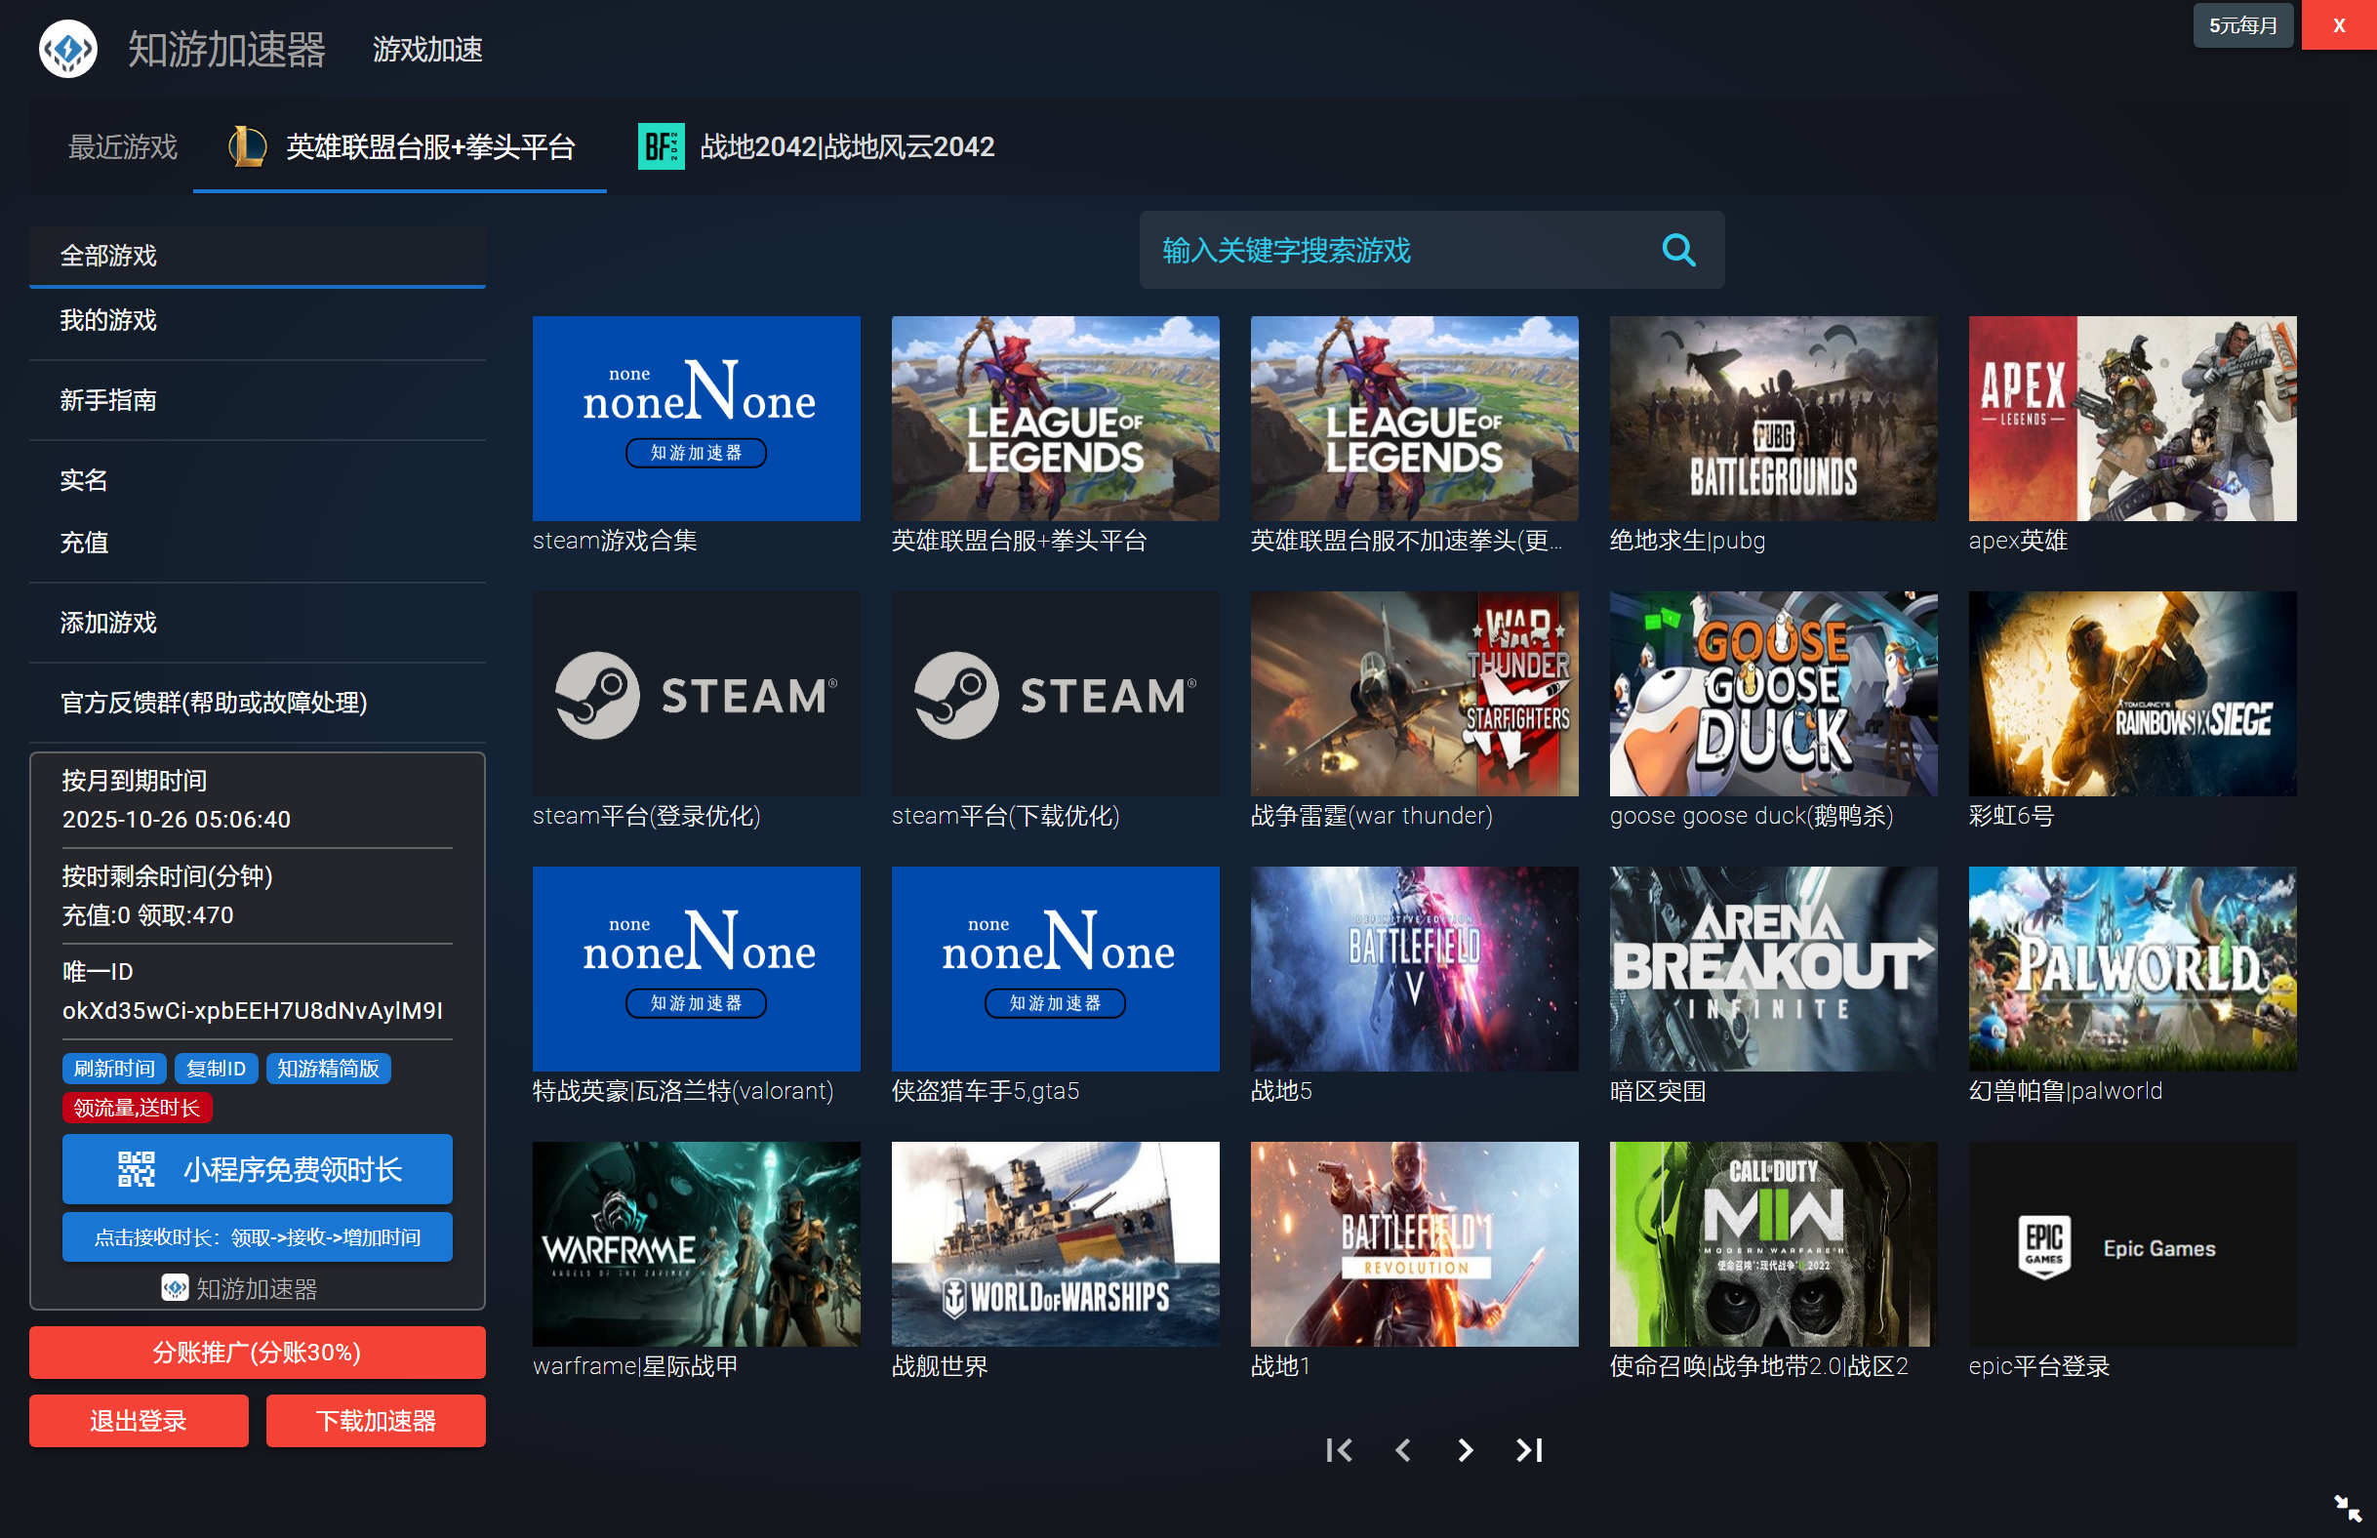Click 刷新时间 button
2377x1538 pixels.
point(114,1069)
